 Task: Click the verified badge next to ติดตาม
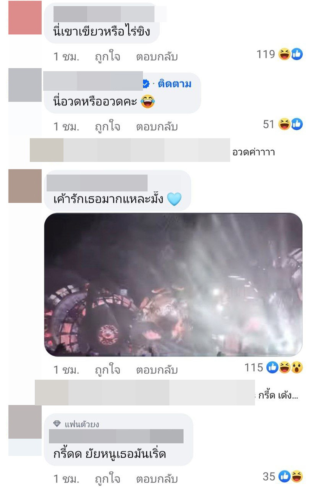(146, 84)
